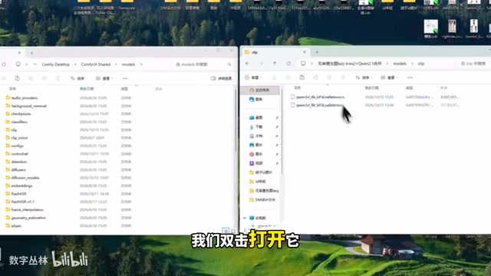This screenshot has height=276, width=491.
Task: Select qwen3vl_8b_bf16.safetensors file
Action: [x=319, y=105]
